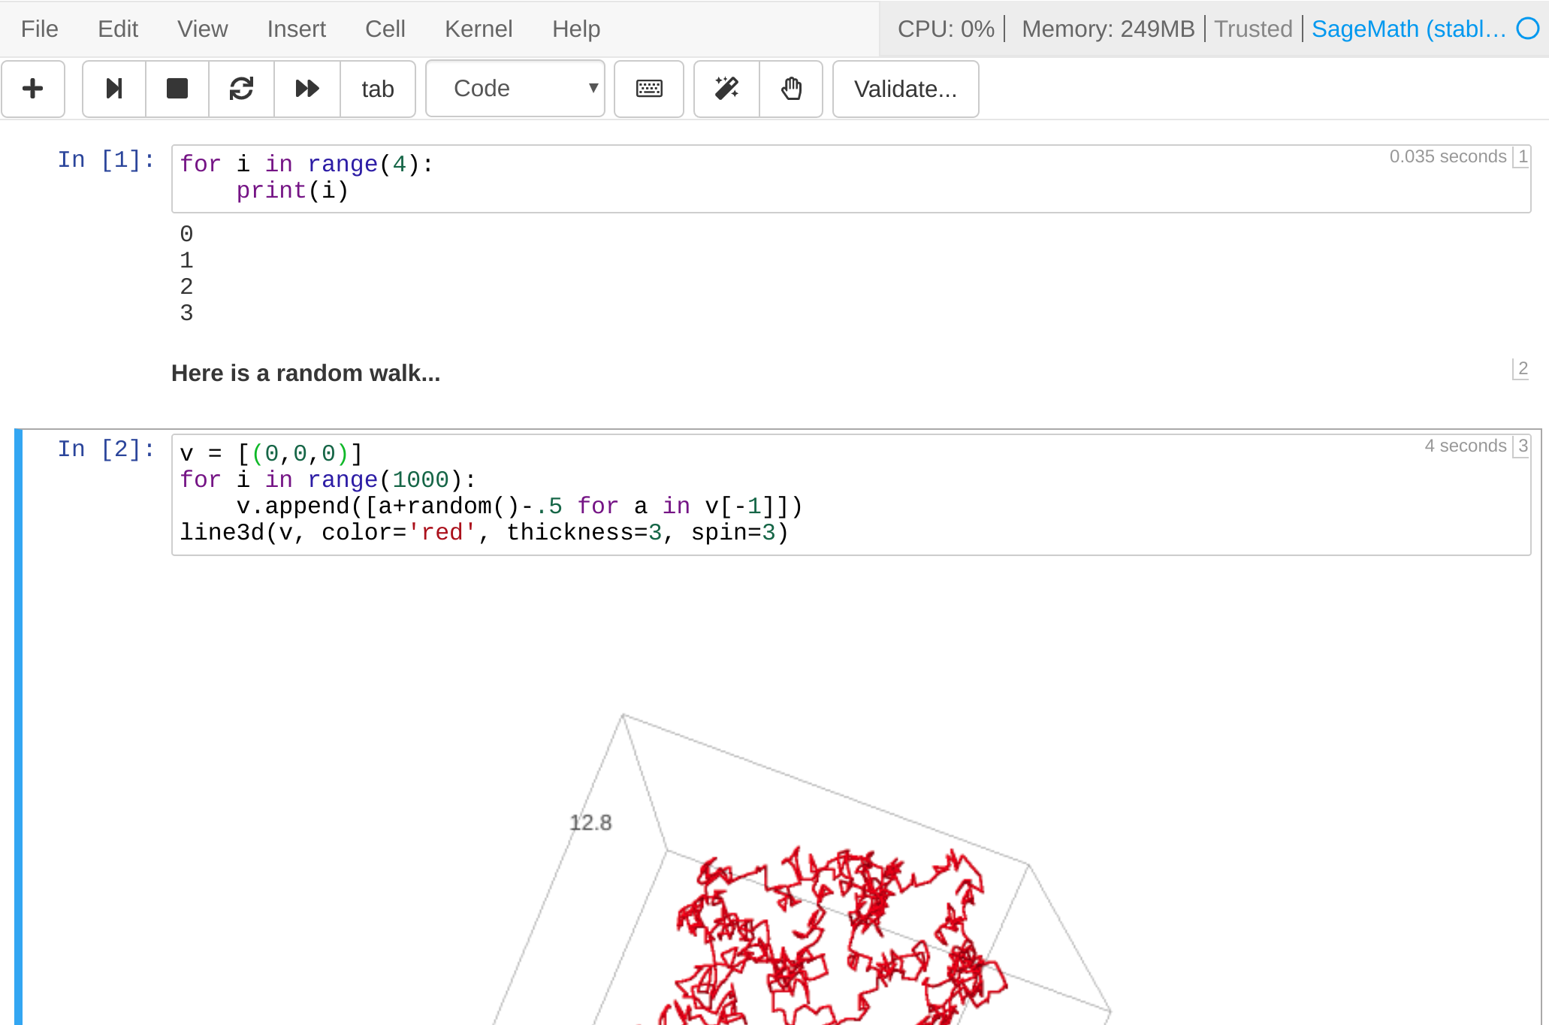1549x1025 pixels.
Task: Run the current cell with the step icon
Action: click(113, 89)
